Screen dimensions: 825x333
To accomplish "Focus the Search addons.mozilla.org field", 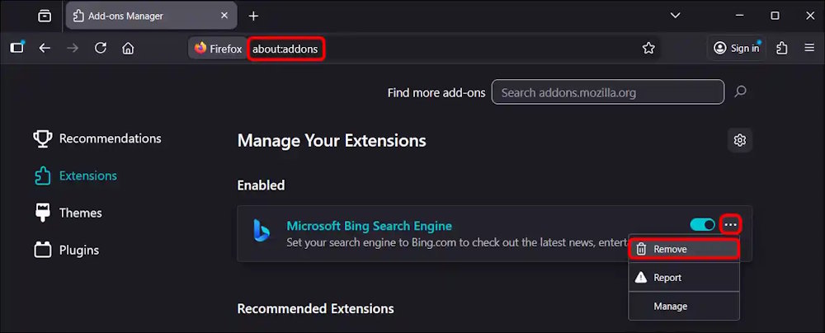I will (x=607, y=92).
